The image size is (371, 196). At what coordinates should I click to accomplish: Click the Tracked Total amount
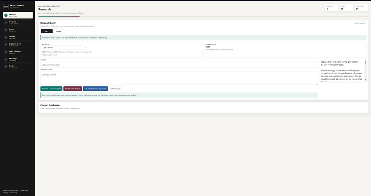pyautogui.click(x=208, y=47)
